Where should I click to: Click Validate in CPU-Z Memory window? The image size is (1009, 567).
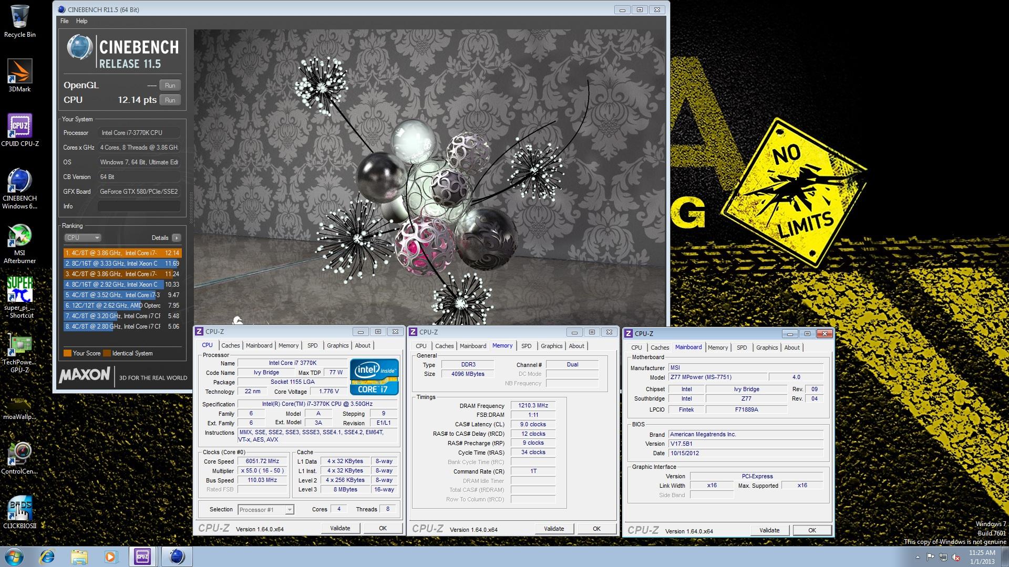554,529
